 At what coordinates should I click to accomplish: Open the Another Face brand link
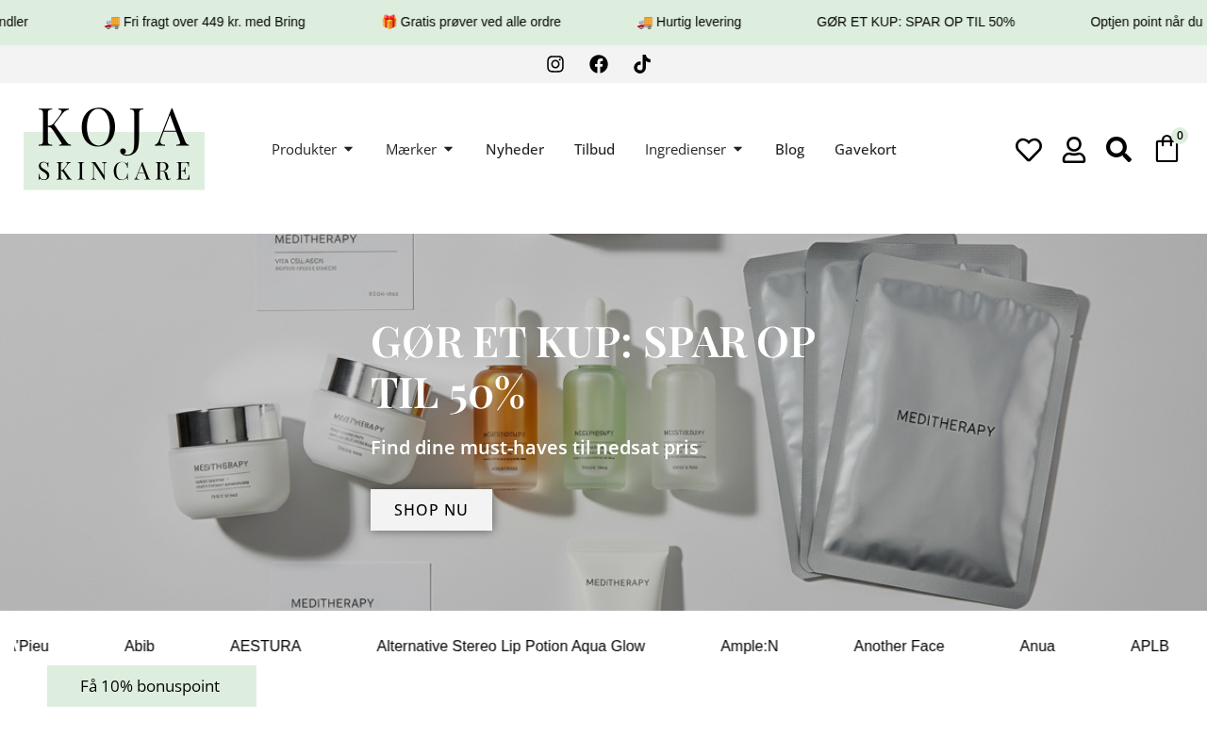pos(899,647)
